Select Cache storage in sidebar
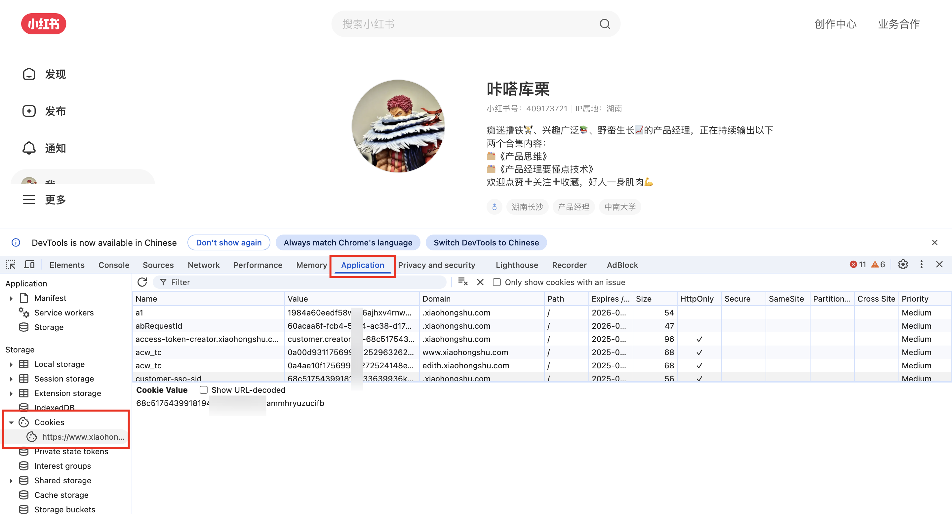Viewport: 952px width, 514px height. [61, 495]
